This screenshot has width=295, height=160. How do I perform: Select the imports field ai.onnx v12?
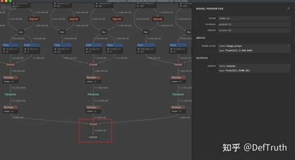click(254, 30)
